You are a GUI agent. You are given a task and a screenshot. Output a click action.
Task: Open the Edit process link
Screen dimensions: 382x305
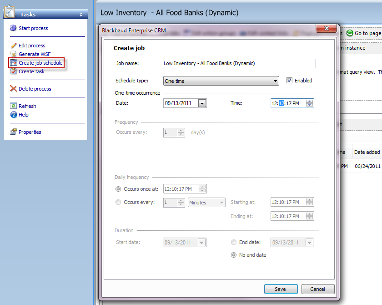(x=32, y=46)
